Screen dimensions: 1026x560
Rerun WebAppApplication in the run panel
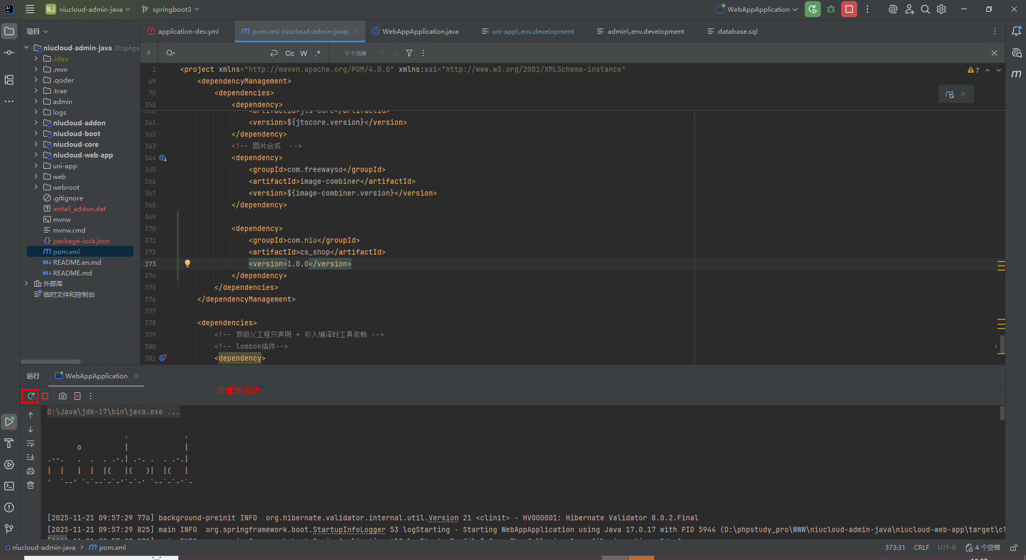pyautogui.click(x=31, y=396)
